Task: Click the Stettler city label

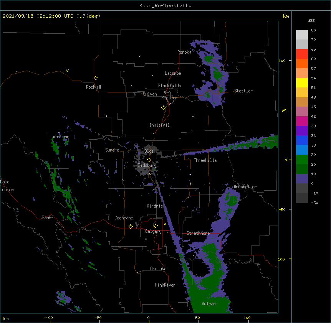Action: coord(243,91)
